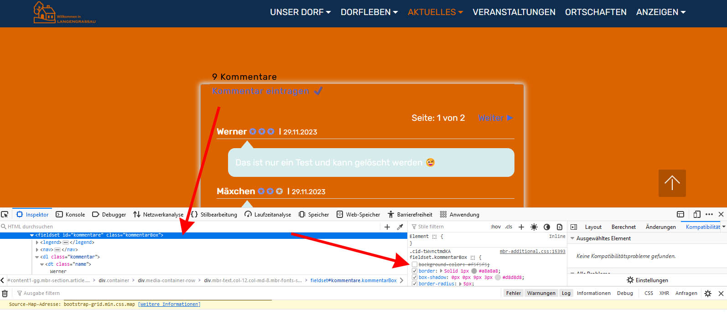Screen dimensions: 727x320
Task: Collapse the Ausgewähltes Element section
Action: (x=572, y=238)
